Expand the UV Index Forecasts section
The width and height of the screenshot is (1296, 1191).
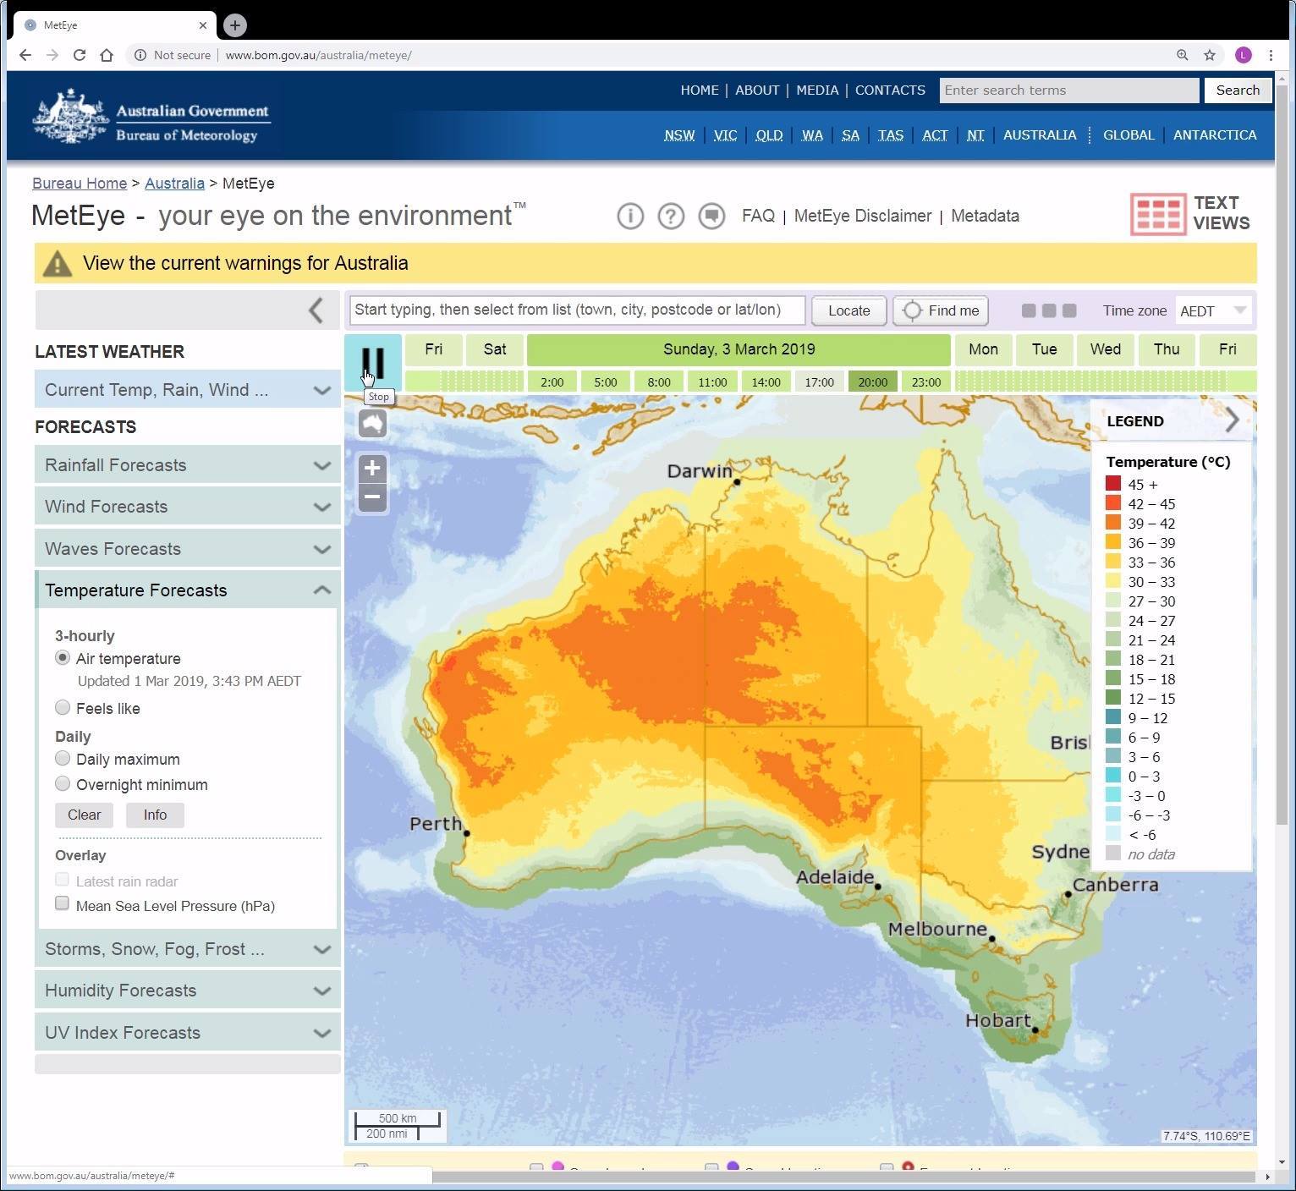tap(188, 1033)
